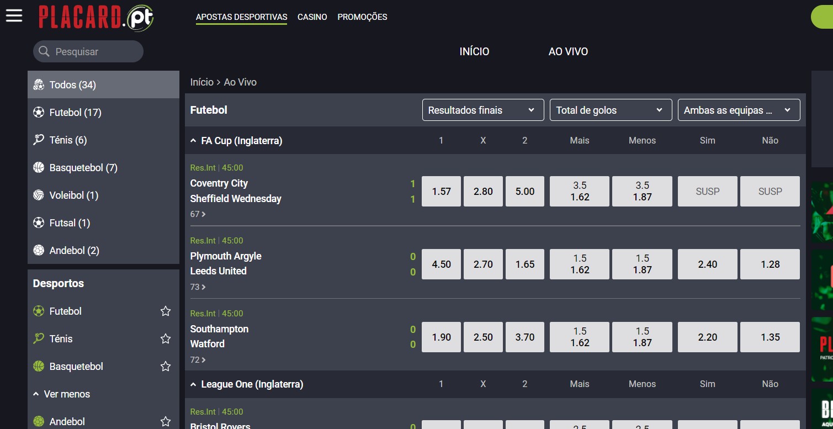Go to the Início section
The image size is (833, 429).
474,51
